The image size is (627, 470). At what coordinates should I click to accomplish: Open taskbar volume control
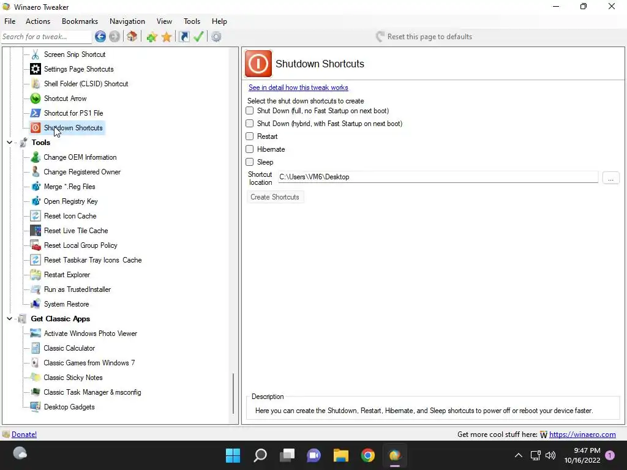click(550, 455)
